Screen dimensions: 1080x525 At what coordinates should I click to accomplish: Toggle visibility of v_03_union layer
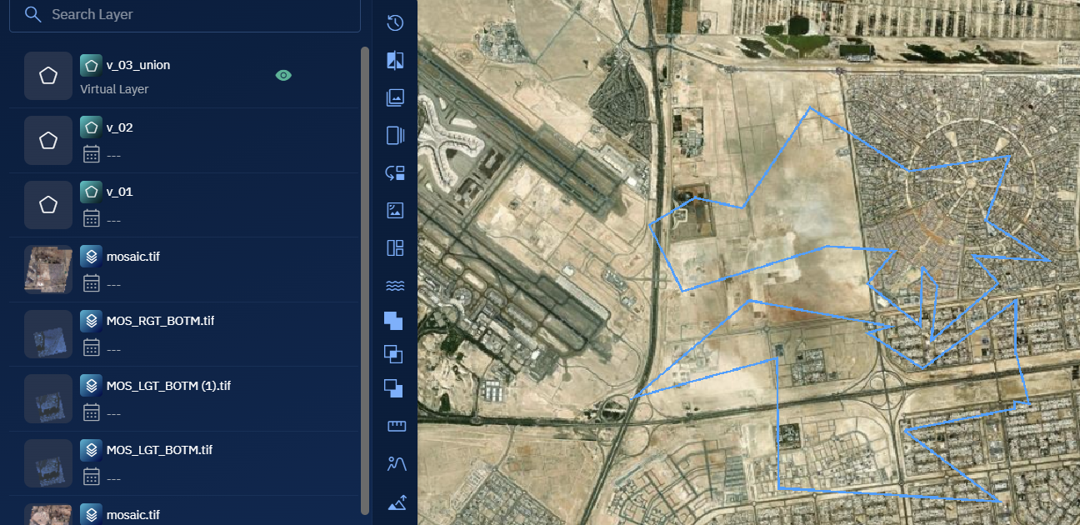283,76
